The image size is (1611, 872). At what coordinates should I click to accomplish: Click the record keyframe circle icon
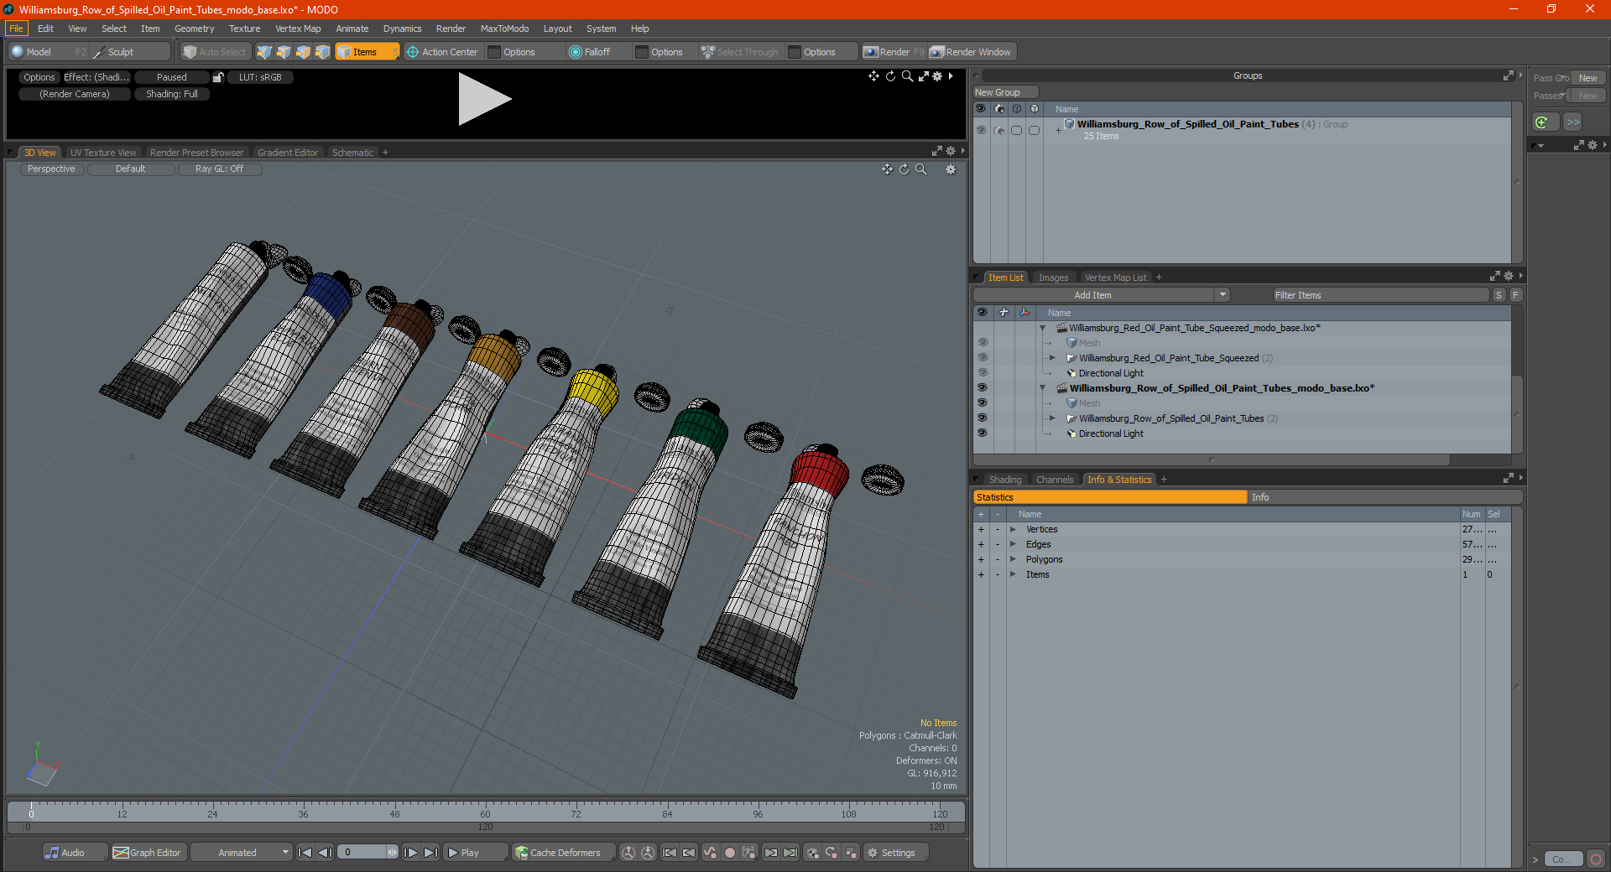tap(729, 853)
